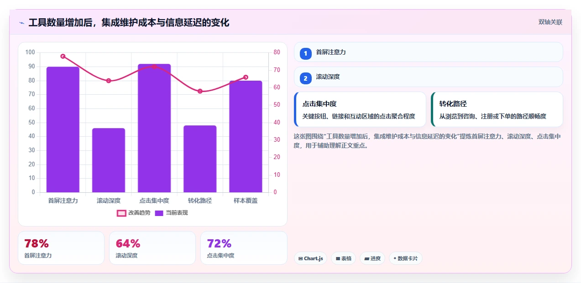581x283 pixels.
Task: Select the 样本覆盖 purple bar
Action: click(246, 137)
